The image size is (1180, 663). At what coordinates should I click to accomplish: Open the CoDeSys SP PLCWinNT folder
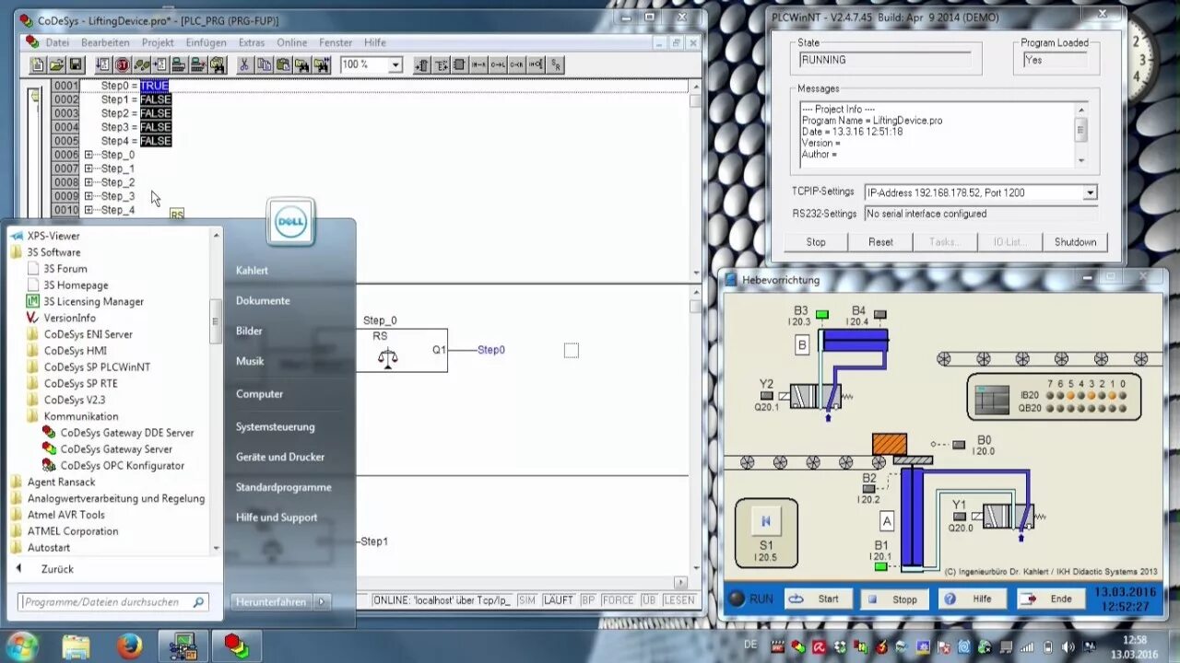pos(97,367)
